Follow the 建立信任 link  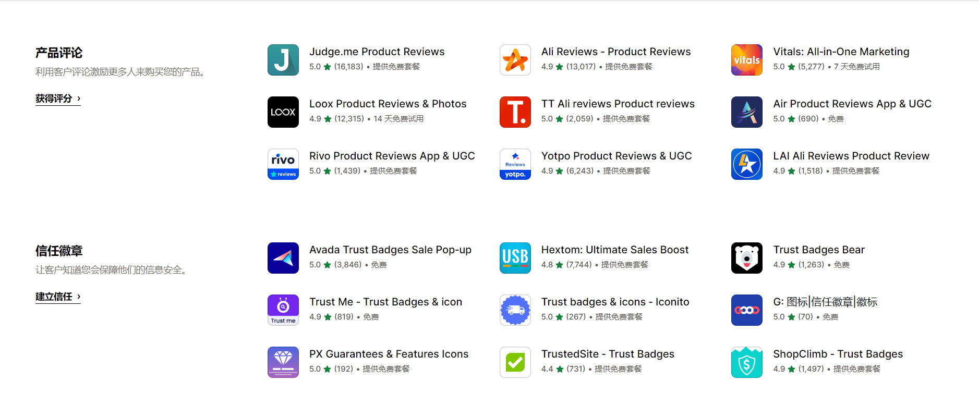[x=58, y=297]
